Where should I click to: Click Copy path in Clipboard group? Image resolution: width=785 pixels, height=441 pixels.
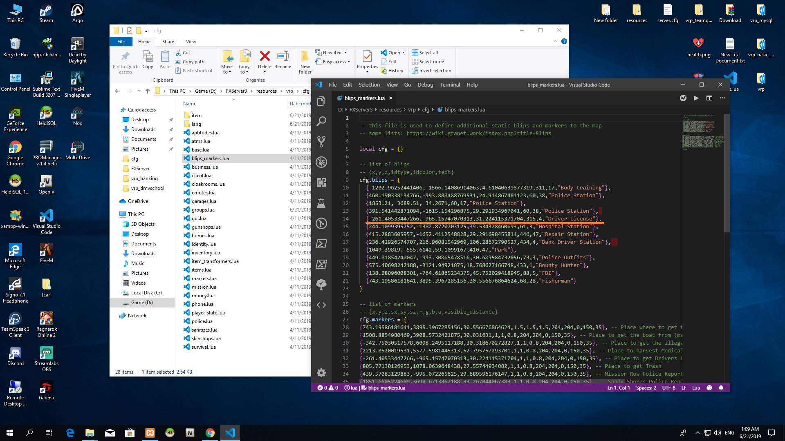tap(190, 62)
